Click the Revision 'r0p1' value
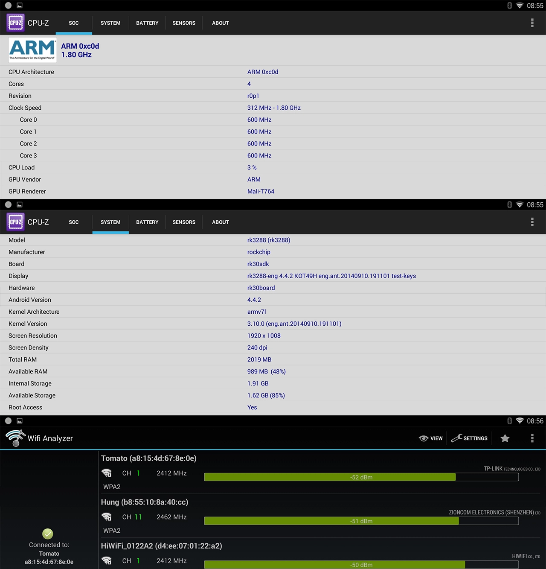Image resolution: width=546 pixels, height=569 pixels. (x=253, y=96)
